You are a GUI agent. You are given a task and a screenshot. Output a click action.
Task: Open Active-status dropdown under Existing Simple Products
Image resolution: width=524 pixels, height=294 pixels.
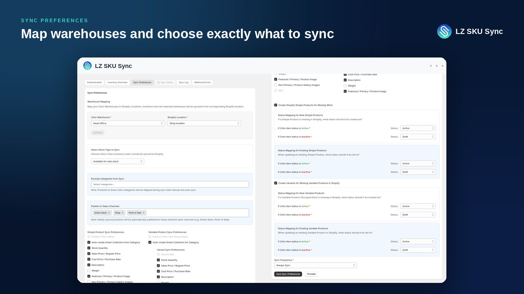point(418,164)
